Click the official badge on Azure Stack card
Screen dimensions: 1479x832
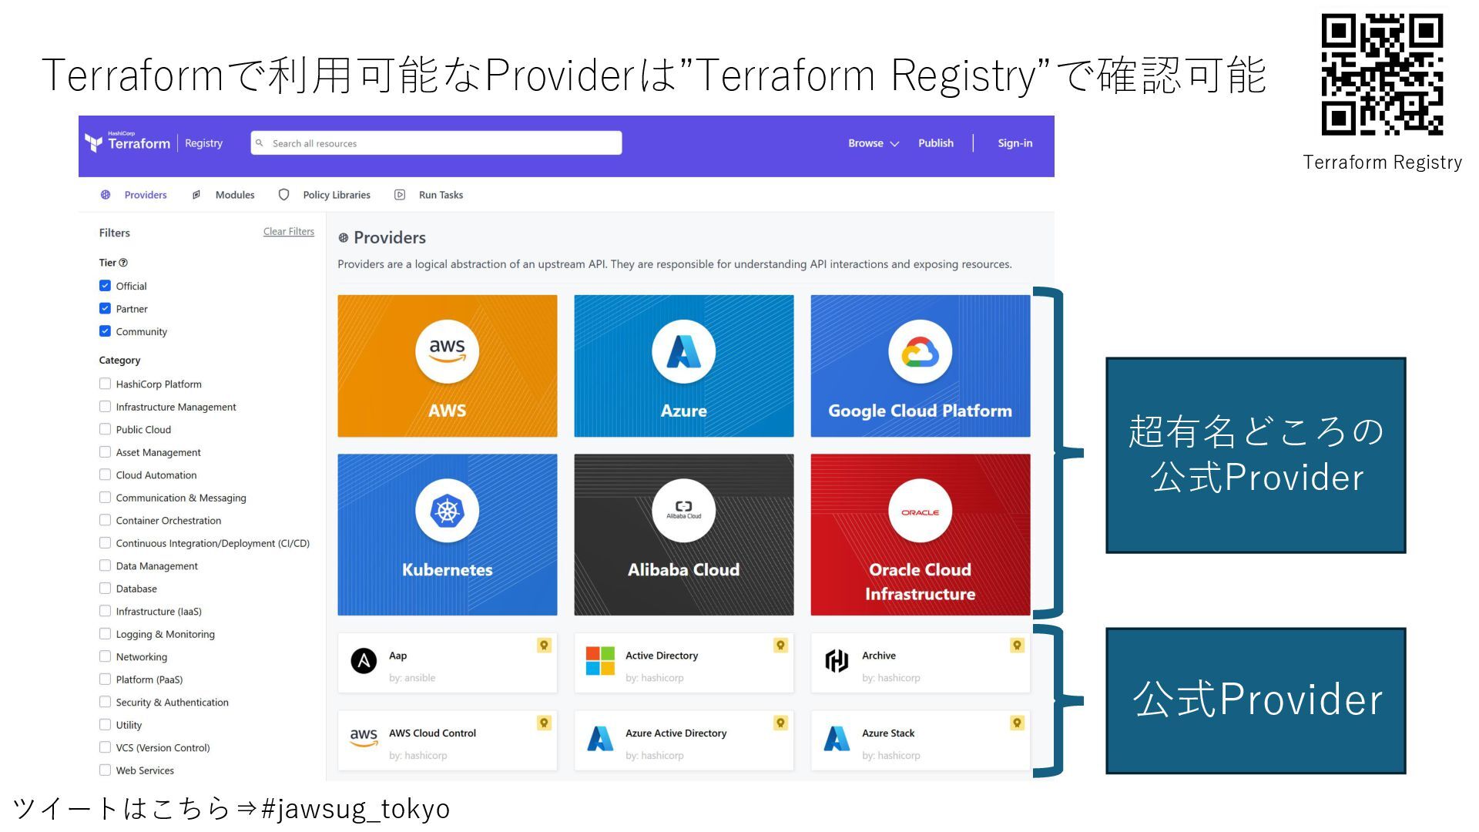coord(1017,723)
